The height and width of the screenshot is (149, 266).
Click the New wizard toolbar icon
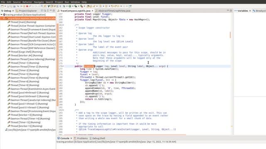click(2, 6)
